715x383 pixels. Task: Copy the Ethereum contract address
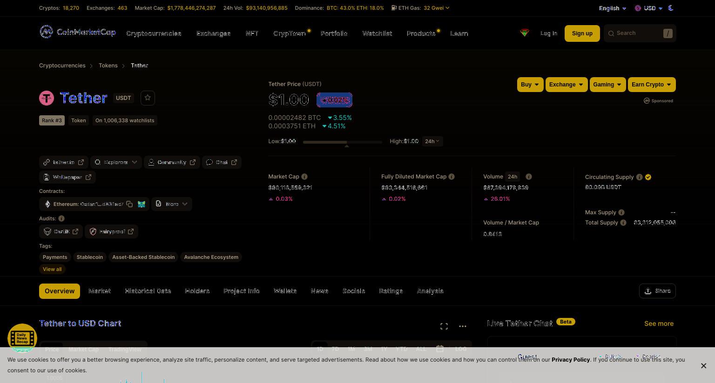pyautogui.click(x=129, y=204)
